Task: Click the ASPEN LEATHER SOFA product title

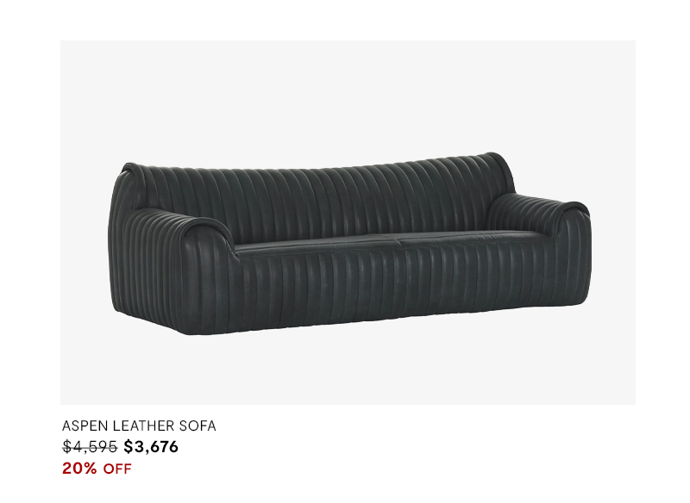Action: coord(139,425)
